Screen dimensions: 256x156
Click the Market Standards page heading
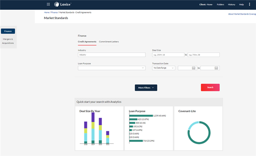56,18
